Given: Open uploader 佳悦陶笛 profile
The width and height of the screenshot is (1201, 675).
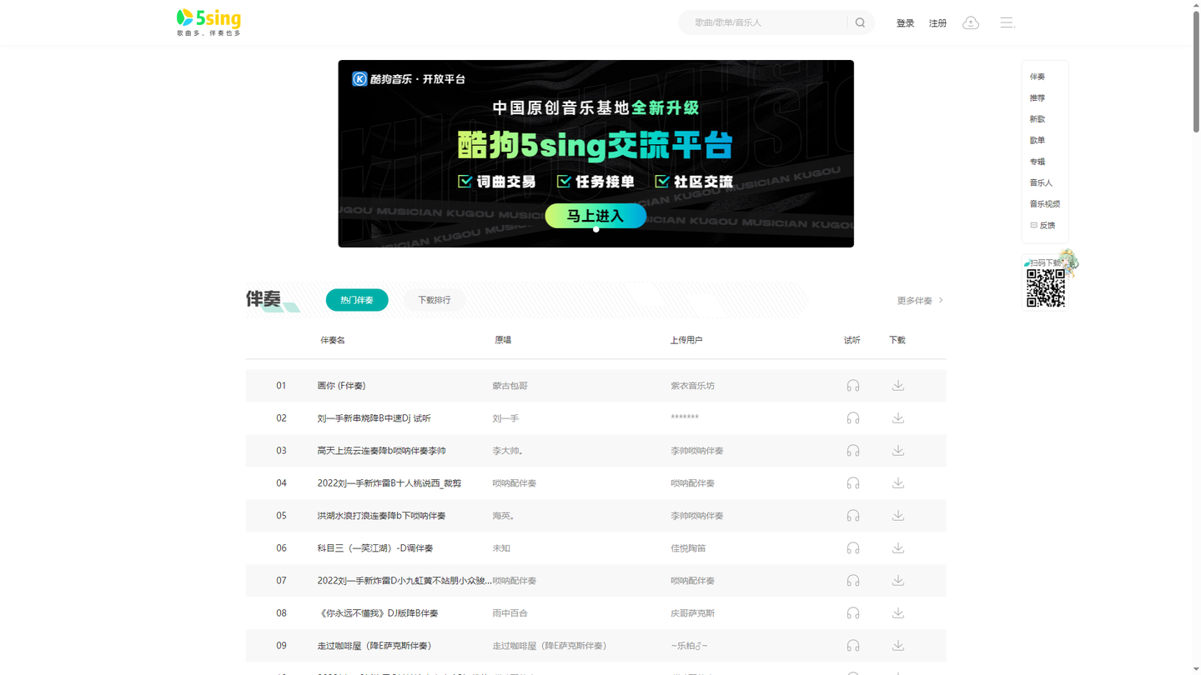Looking at the screenshot, I should 688,548.
